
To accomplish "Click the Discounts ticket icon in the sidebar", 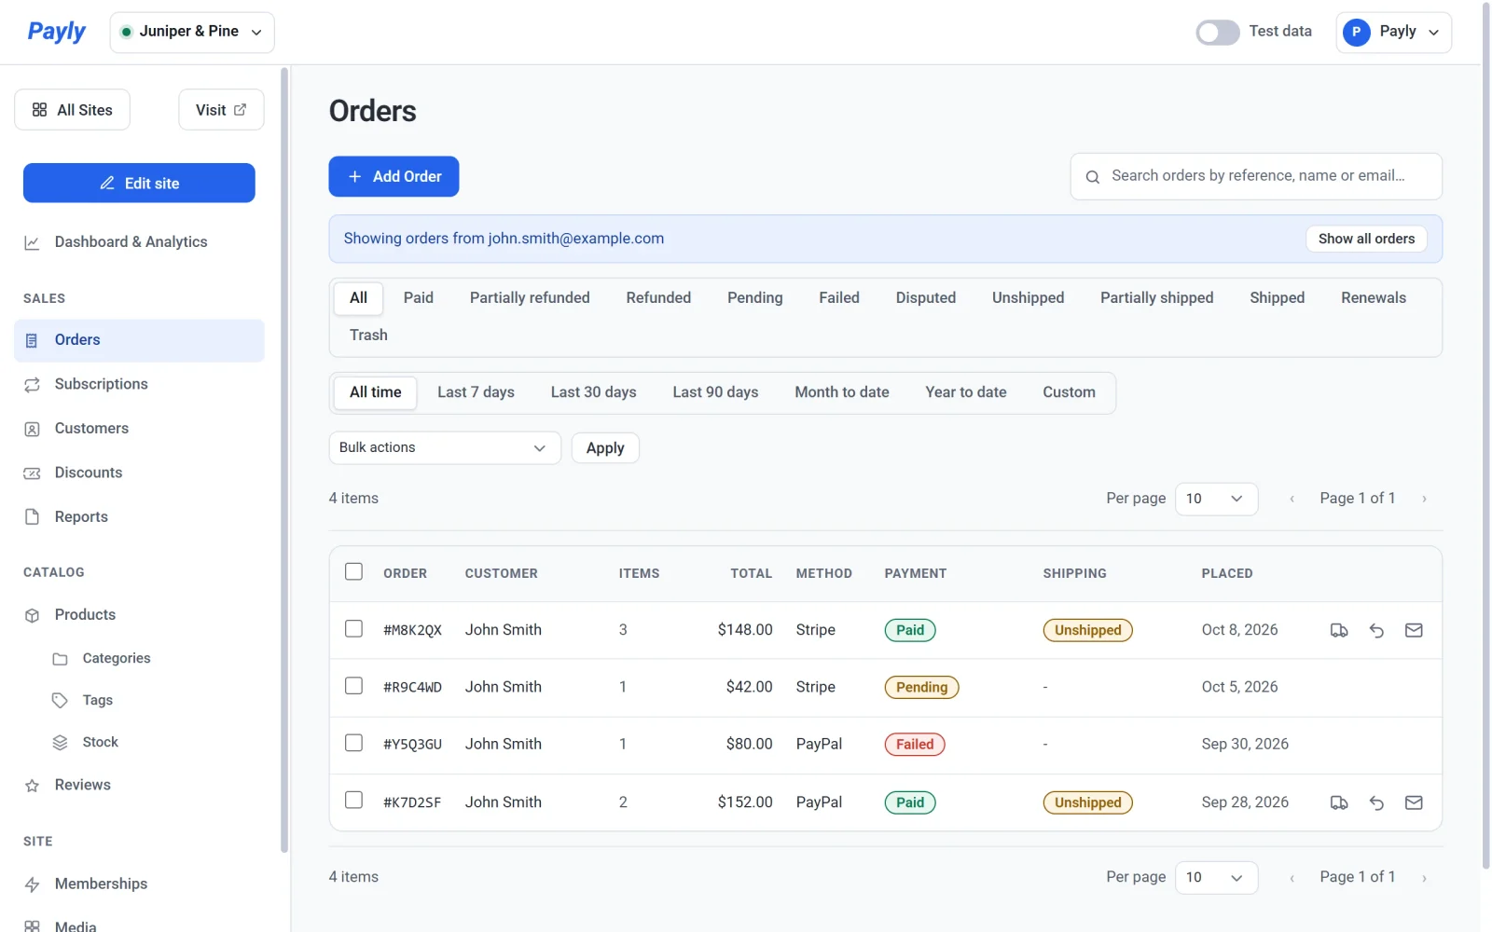I will click(x=32, y=473).
